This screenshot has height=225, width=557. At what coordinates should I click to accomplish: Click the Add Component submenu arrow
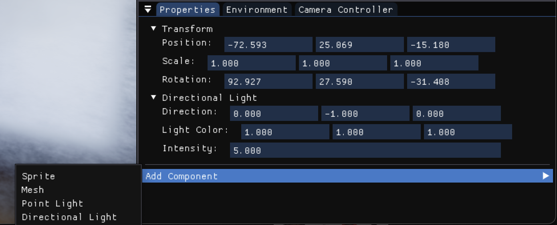545,176
